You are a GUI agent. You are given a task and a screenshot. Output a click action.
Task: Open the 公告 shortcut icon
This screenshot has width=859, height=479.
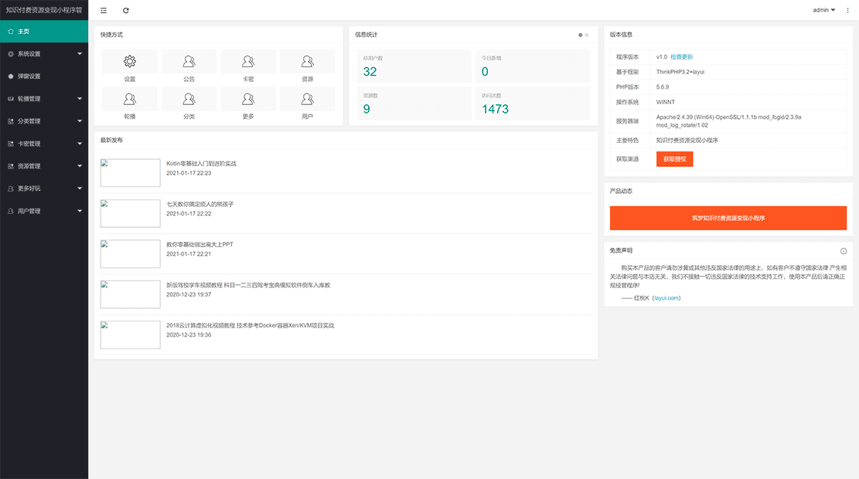coord(189,62)
